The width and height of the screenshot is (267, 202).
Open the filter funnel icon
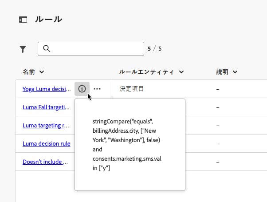(23, 49)
